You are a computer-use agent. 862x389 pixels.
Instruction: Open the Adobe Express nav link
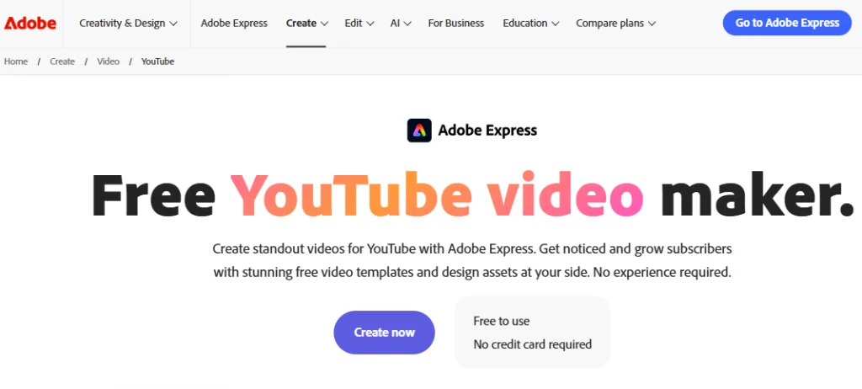(234, 23)
